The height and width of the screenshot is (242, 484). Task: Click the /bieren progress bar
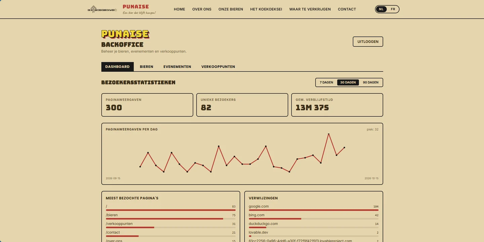170,219
